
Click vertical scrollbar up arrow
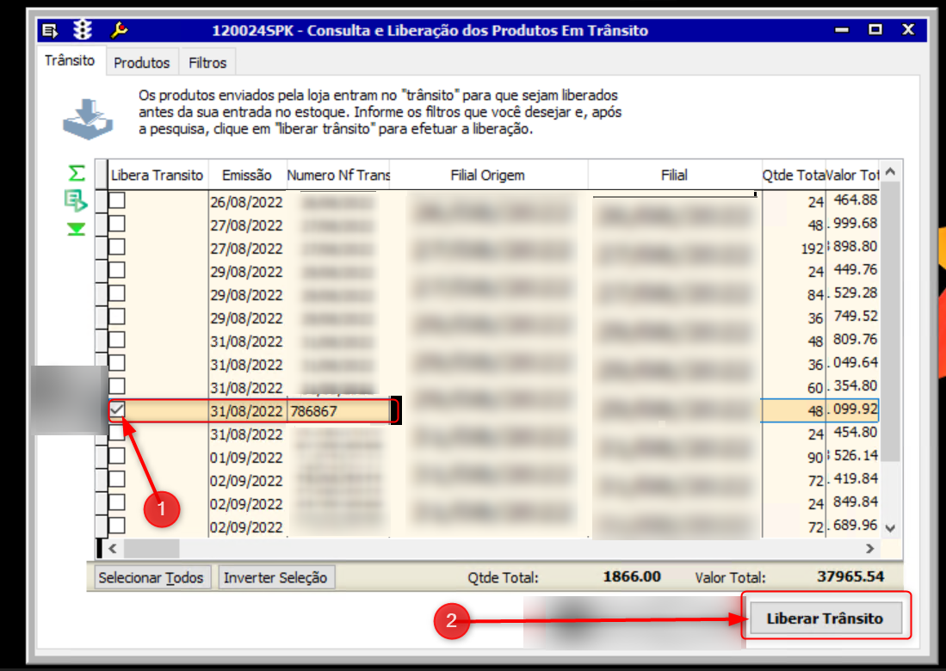(x=891, y=172)
